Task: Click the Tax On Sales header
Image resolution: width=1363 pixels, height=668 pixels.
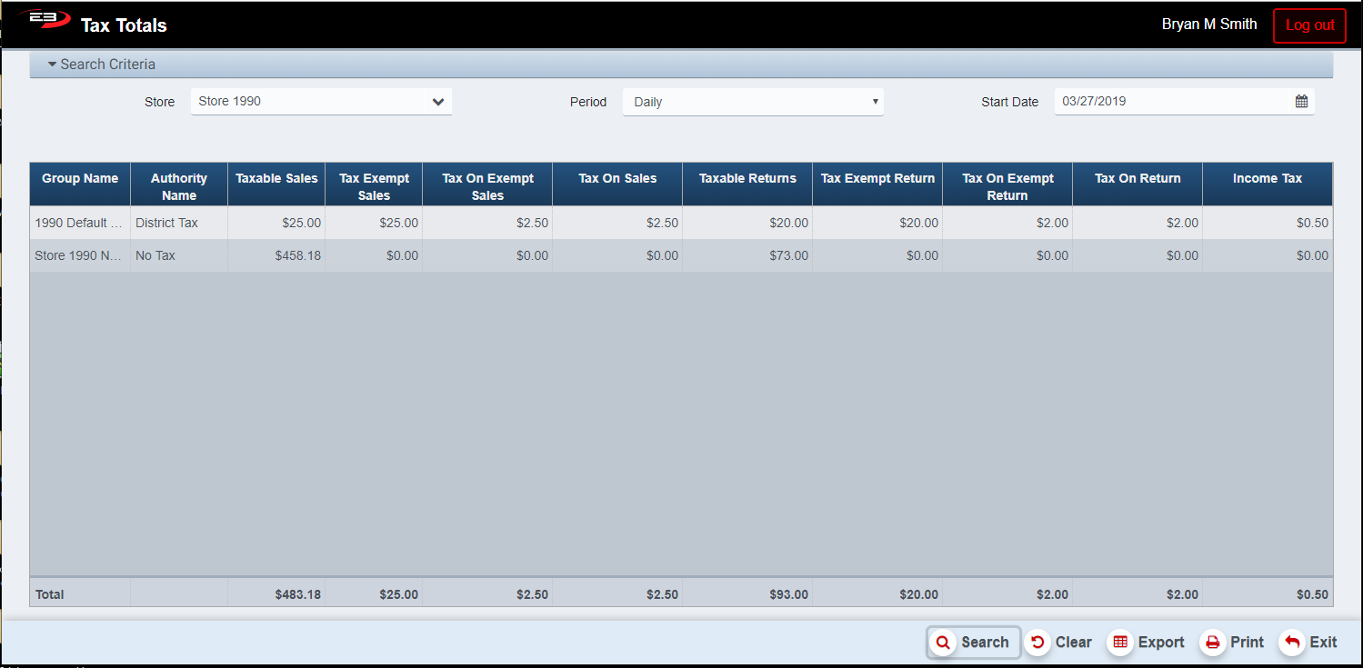Action: pyautogui.click(x=616, y=179)
